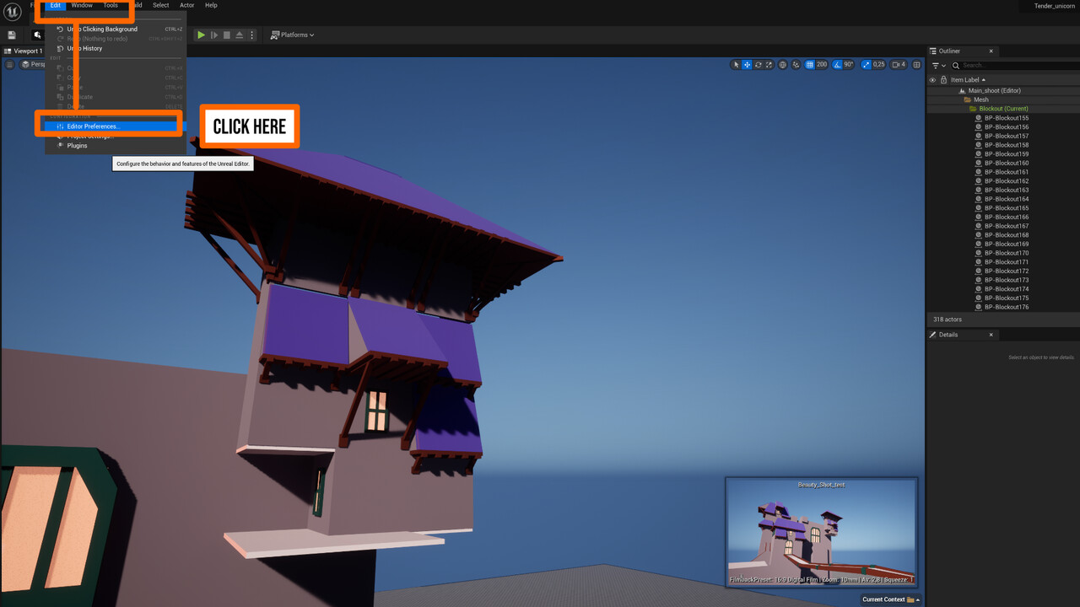This screenshot has width=1080, height=607.
Task: Open the Edit menu
Action: click(55, 5)
